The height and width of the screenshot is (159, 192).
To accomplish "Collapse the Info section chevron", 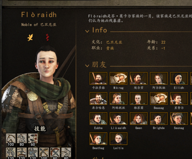I will click(87, 31).
